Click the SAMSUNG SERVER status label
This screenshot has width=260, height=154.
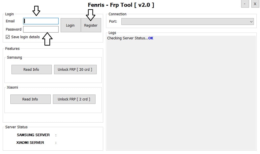coord(33,135)
